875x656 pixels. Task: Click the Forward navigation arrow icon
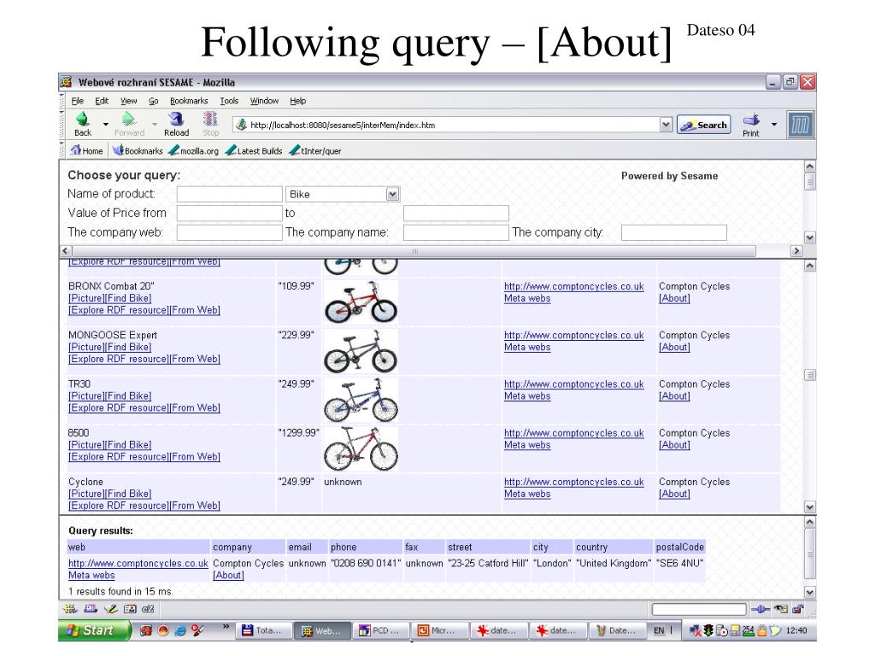129,119
